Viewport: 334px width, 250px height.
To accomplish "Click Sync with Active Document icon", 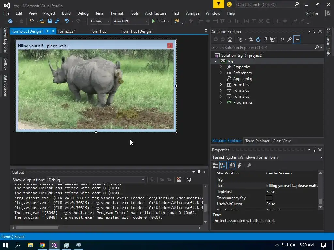I will coord(251,39).
